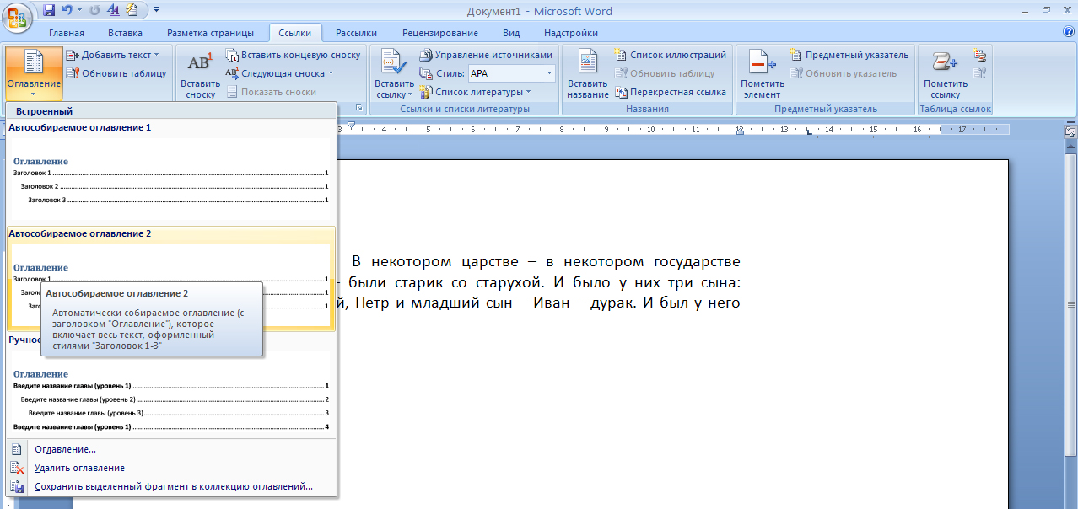Open the Стиль APA combo box
The height and width of the screenshot is (509, 1078).
[x=512, y=73]
